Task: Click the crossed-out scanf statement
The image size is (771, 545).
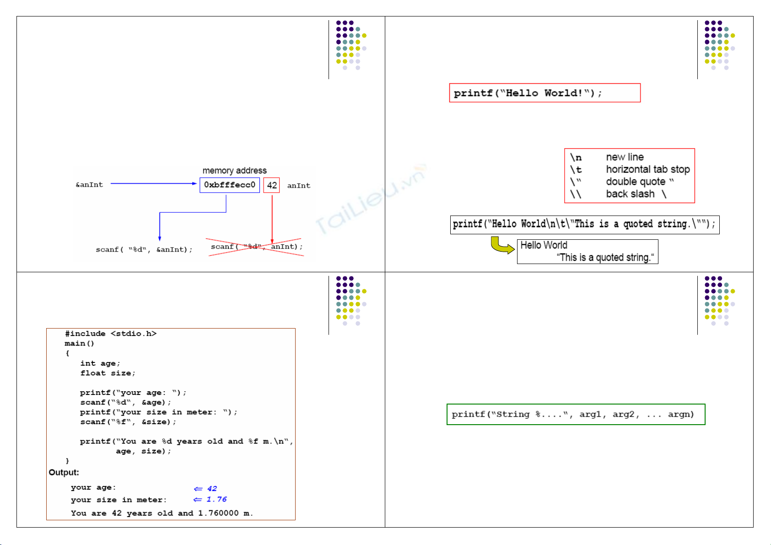Action: pyautogui.click(x=256, y=247)
